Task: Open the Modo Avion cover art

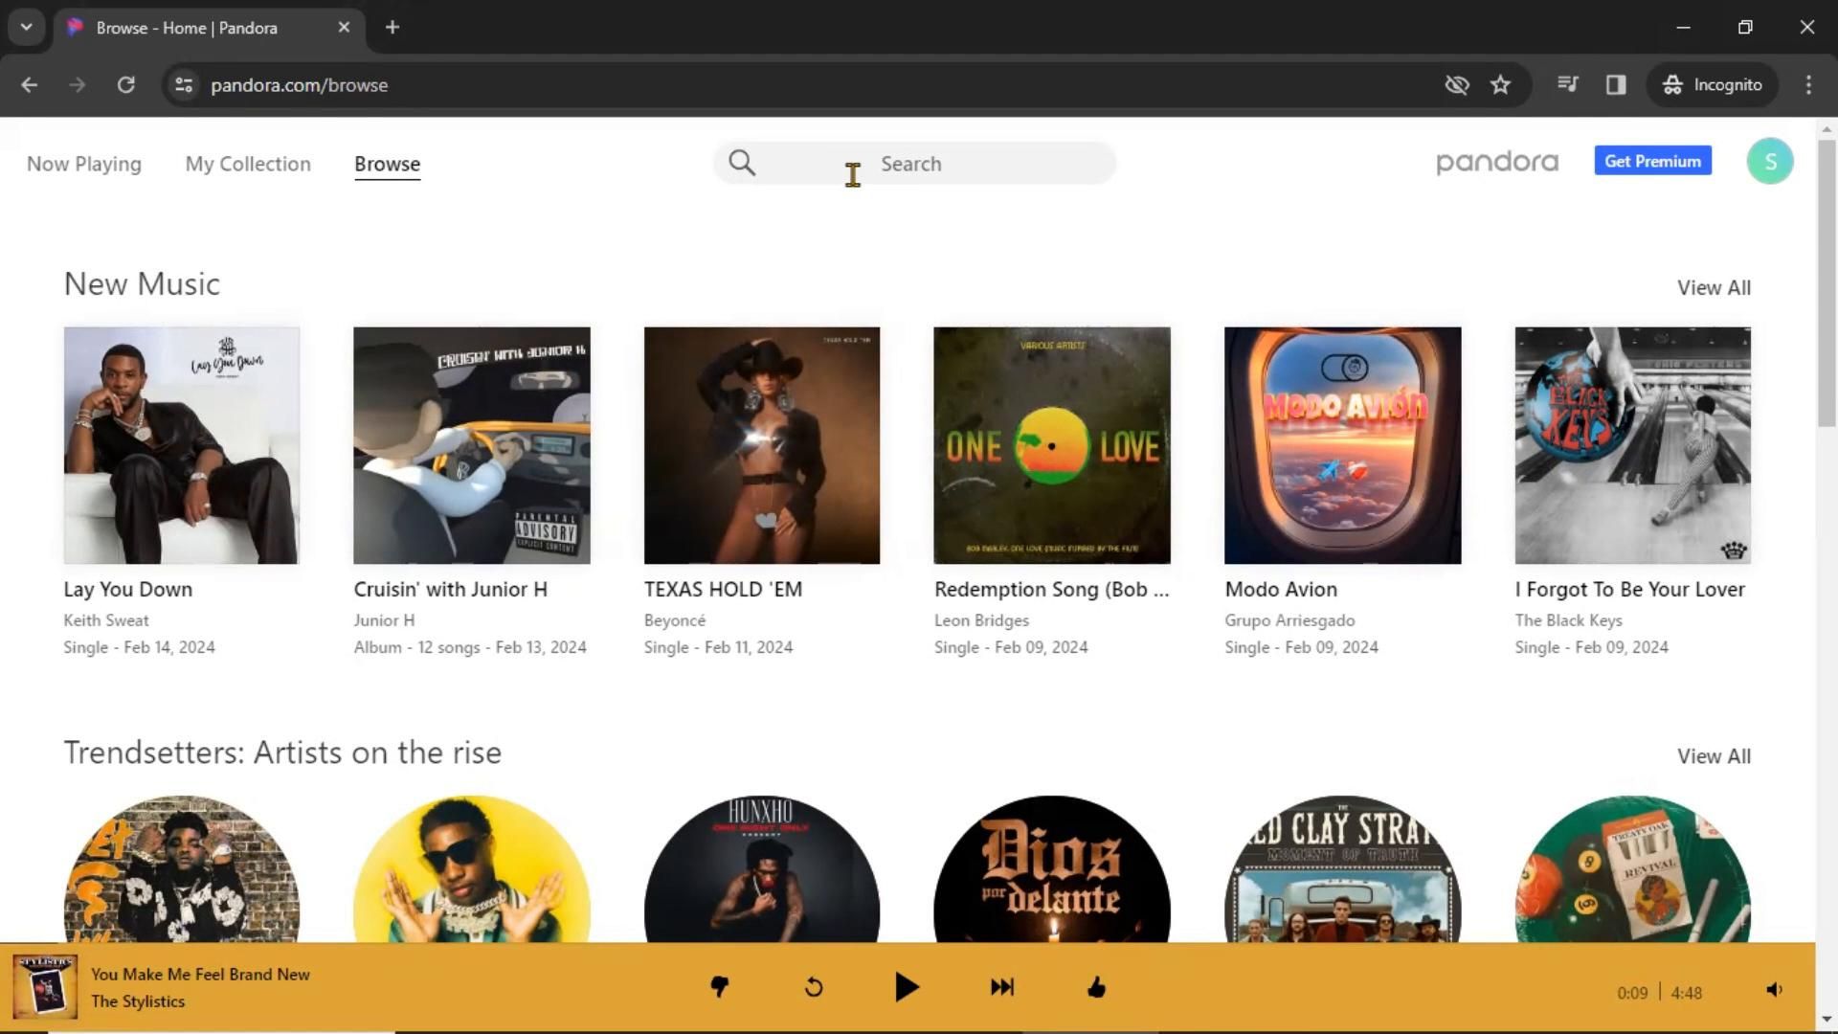Action: [x=1343, y=445]
